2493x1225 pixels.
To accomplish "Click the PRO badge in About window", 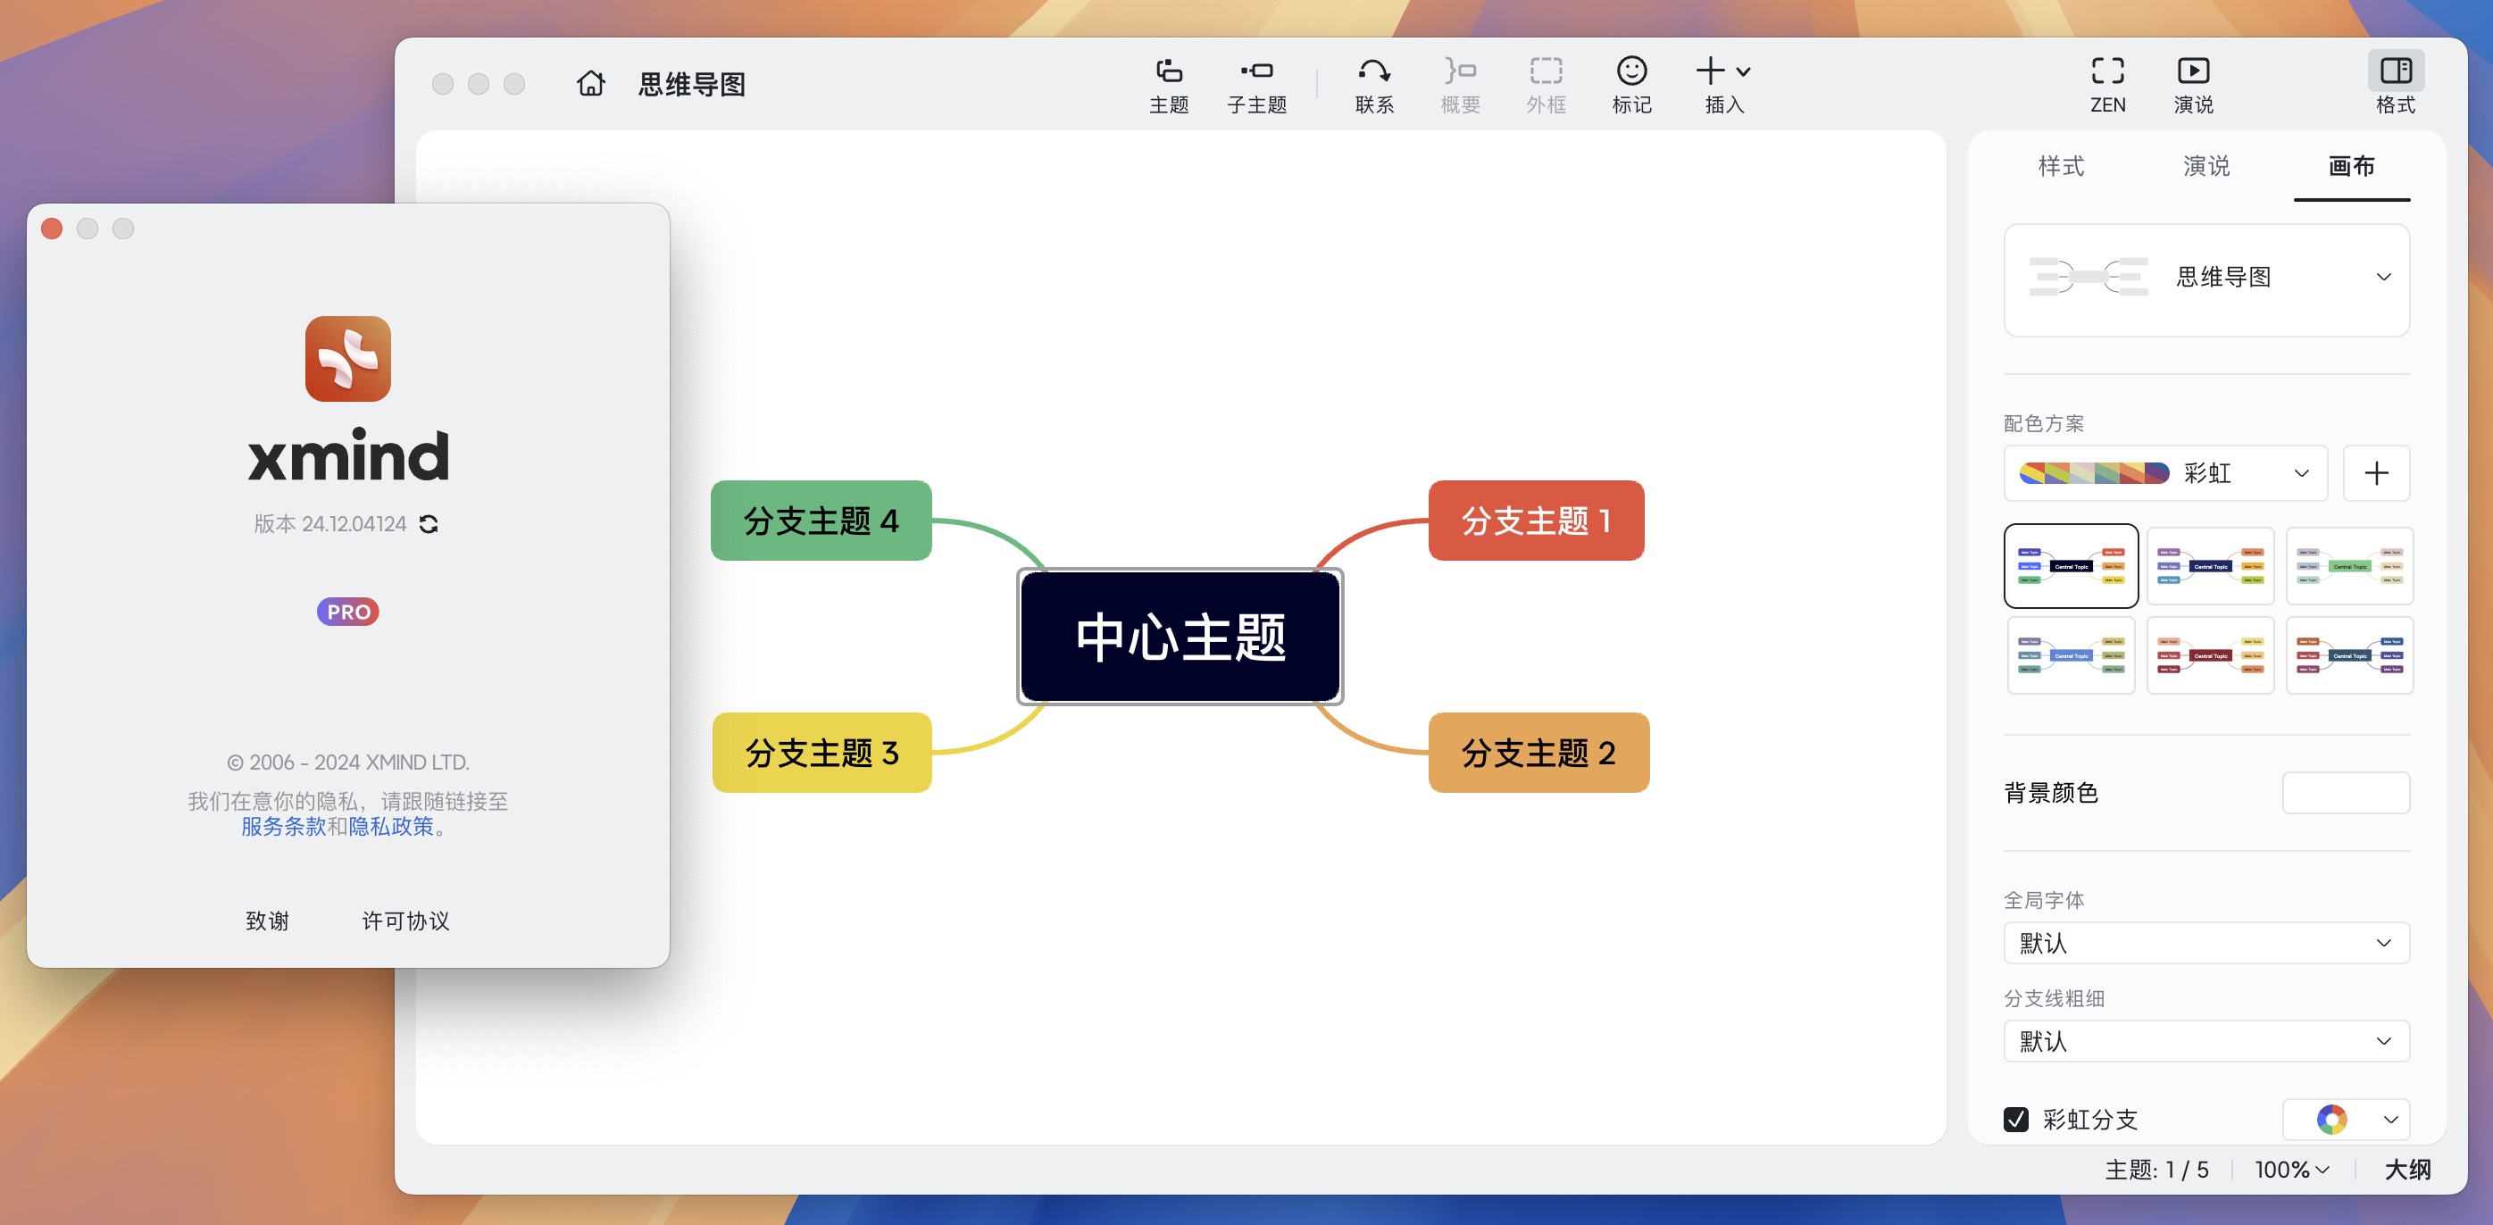I will click(347, 612).
